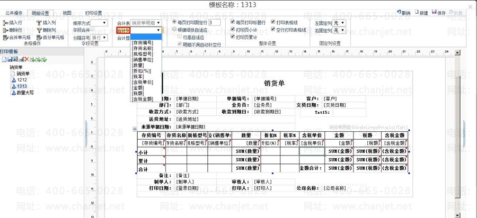Image resolution: width=477 pixels, height=218 pixels.
Task: Click the 小计 row label cell
Action: pos(151,152)
